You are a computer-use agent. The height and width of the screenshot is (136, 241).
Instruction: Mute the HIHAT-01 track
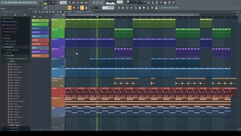click(x=64, y=47)
